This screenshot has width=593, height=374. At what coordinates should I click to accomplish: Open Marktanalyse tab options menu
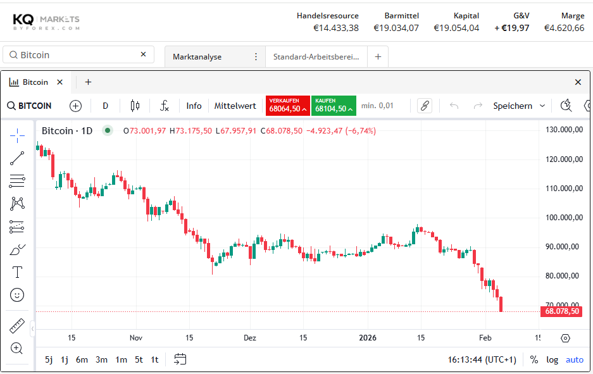[256, 56]
